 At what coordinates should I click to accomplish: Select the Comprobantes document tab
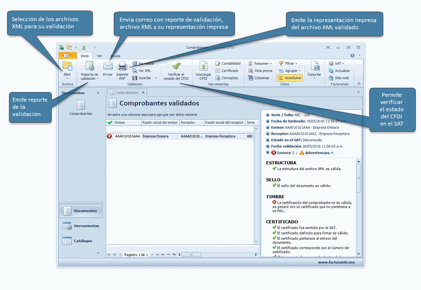tap(124, 93)
